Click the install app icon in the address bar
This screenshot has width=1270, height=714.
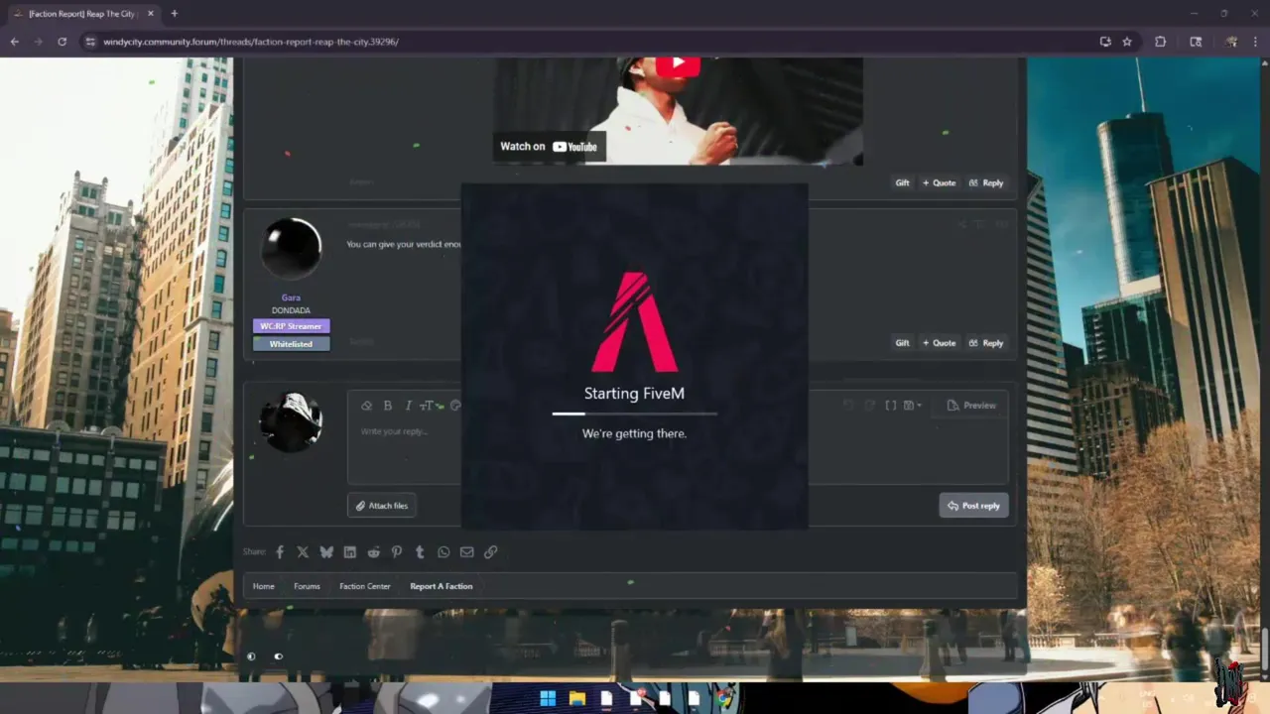[x=1105, y=42]
